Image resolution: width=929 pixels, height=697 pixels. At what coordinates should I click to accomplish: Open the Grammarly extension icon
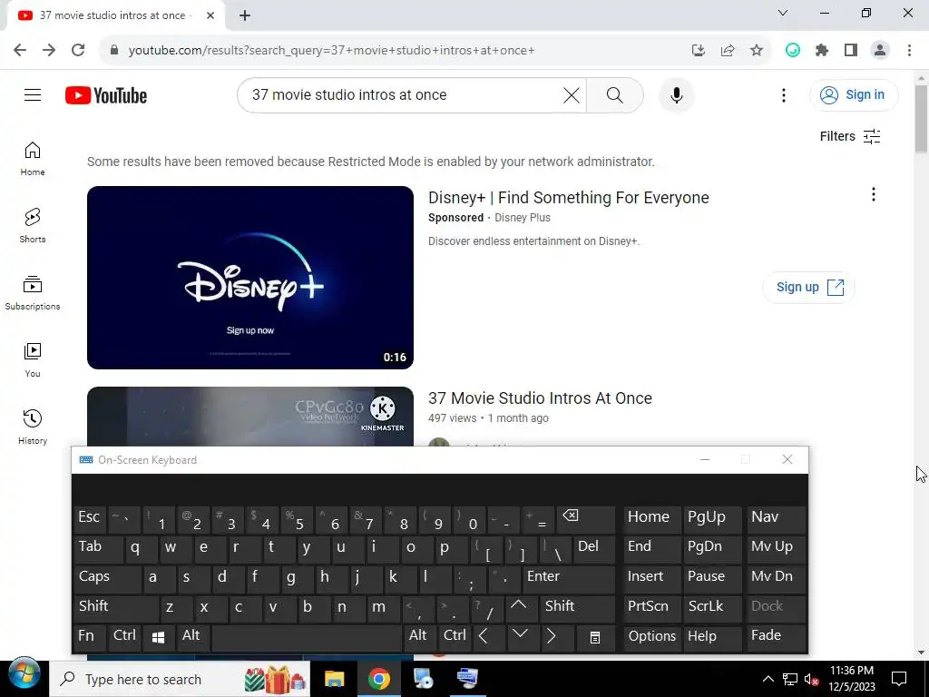point(793,50)
